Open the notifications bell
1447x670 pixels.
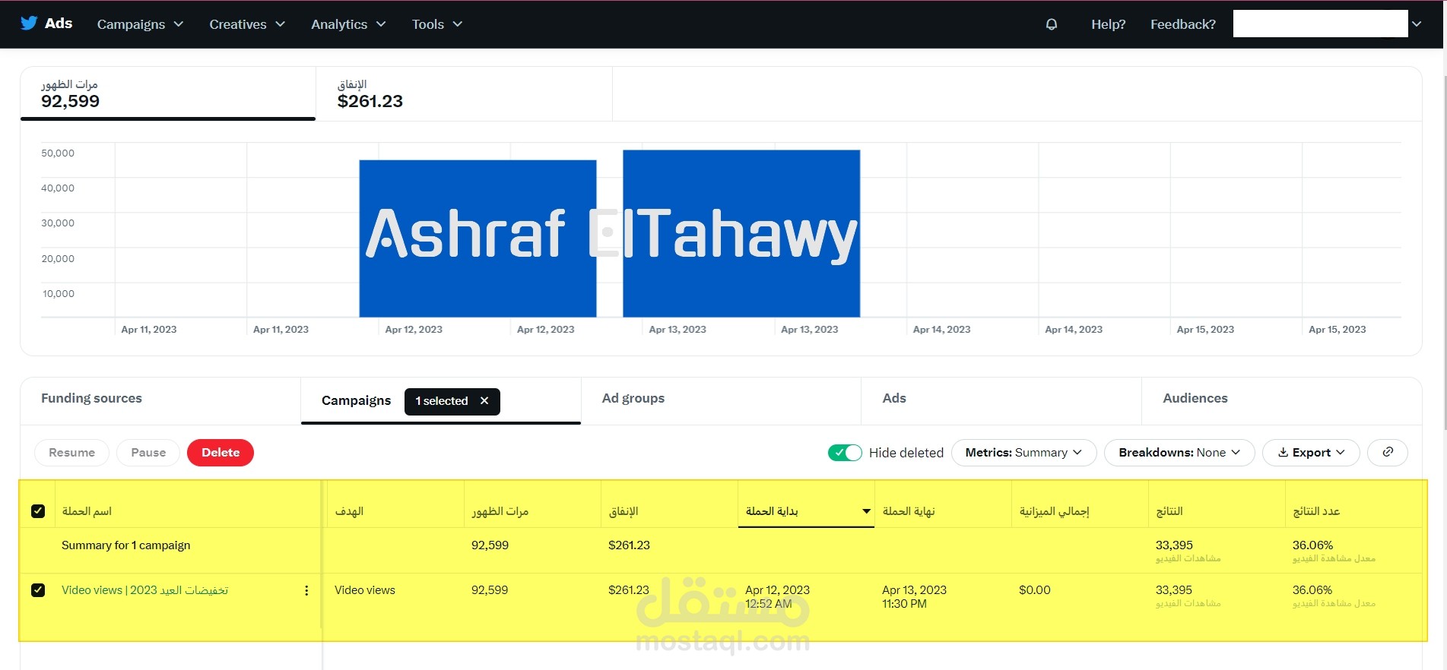[1052, 24]
